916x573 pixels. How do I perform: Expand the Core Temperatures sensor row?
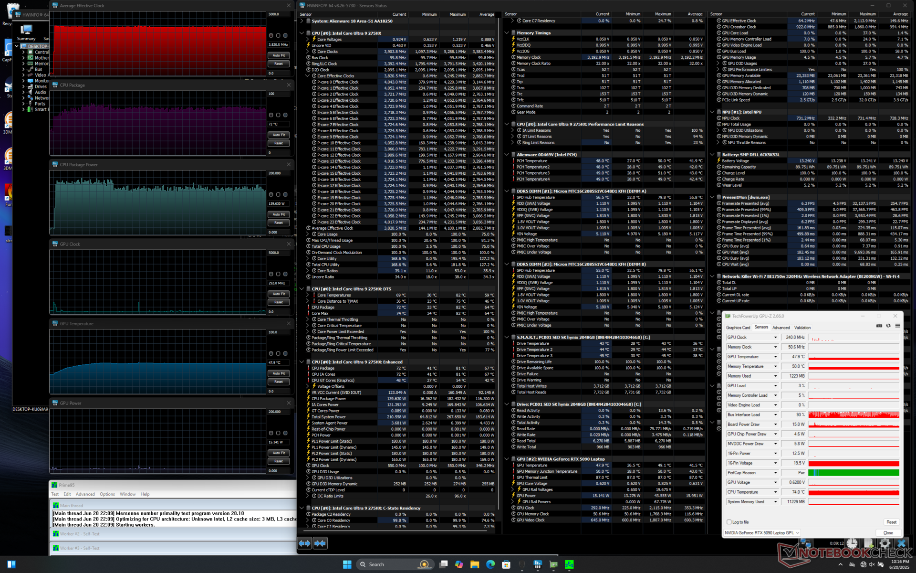pyautogui.click(x=308, y=295)
